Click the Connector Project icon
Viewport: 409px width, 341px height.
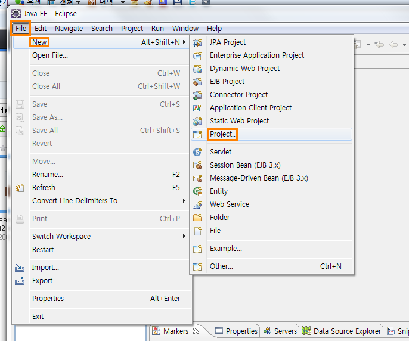[x=197, y=95]
